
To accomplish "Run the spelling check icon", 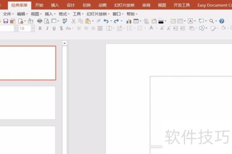I will (x=64, y=21).
